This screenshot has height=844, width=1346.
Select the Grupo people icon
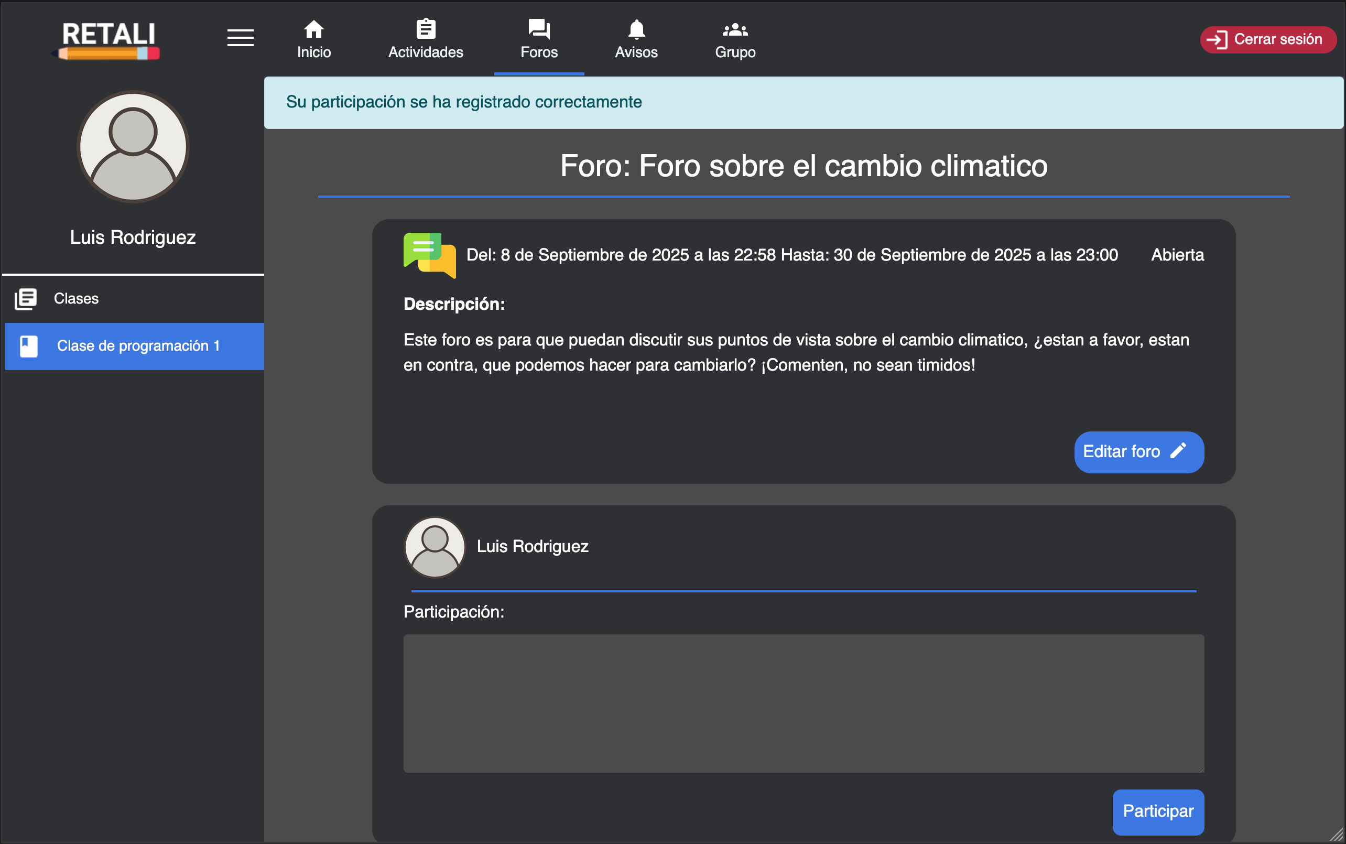pos(734,29)
